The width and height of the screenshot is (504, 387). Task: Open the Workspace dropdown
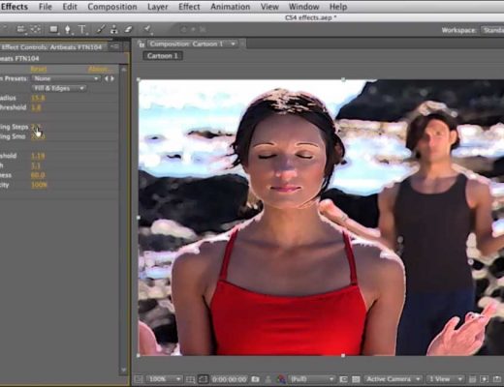(x=492, y=30)
